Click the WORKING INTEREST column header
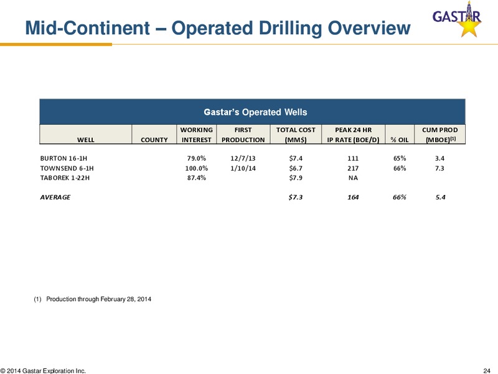 tap(196, 135)
